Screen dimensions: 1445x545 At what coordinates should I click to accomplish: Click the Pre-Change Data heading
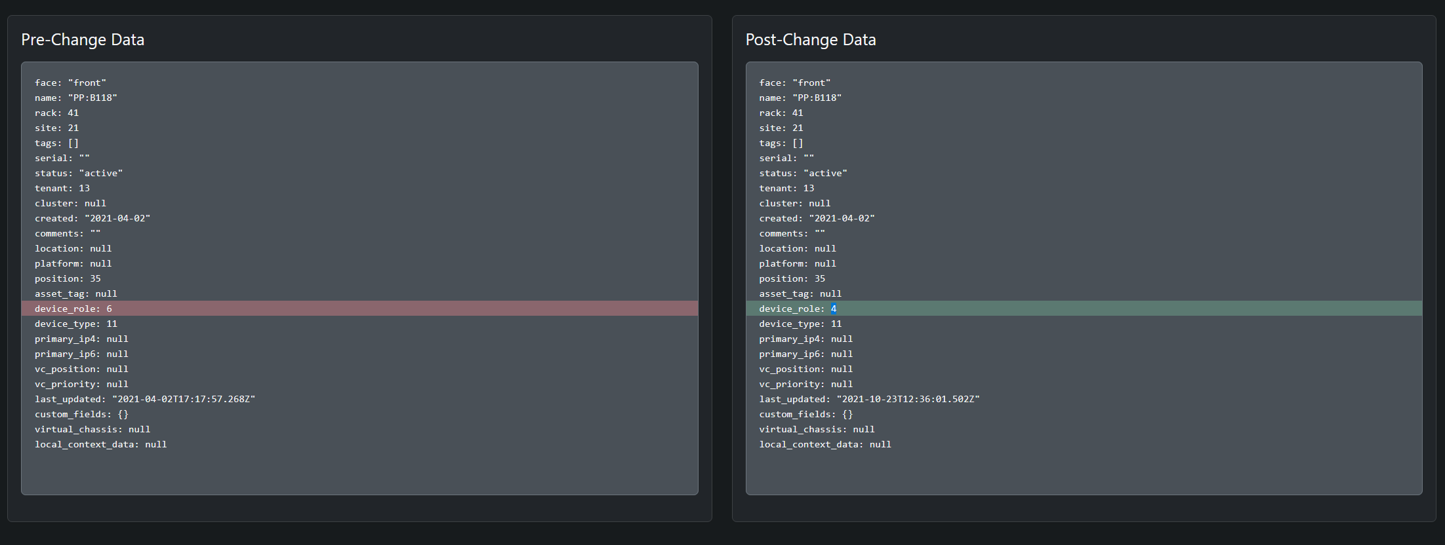83,40
